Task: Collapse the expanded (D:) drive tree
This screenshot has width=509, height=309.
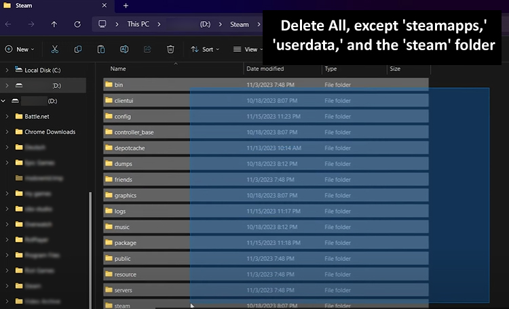Action: [3, 101]
